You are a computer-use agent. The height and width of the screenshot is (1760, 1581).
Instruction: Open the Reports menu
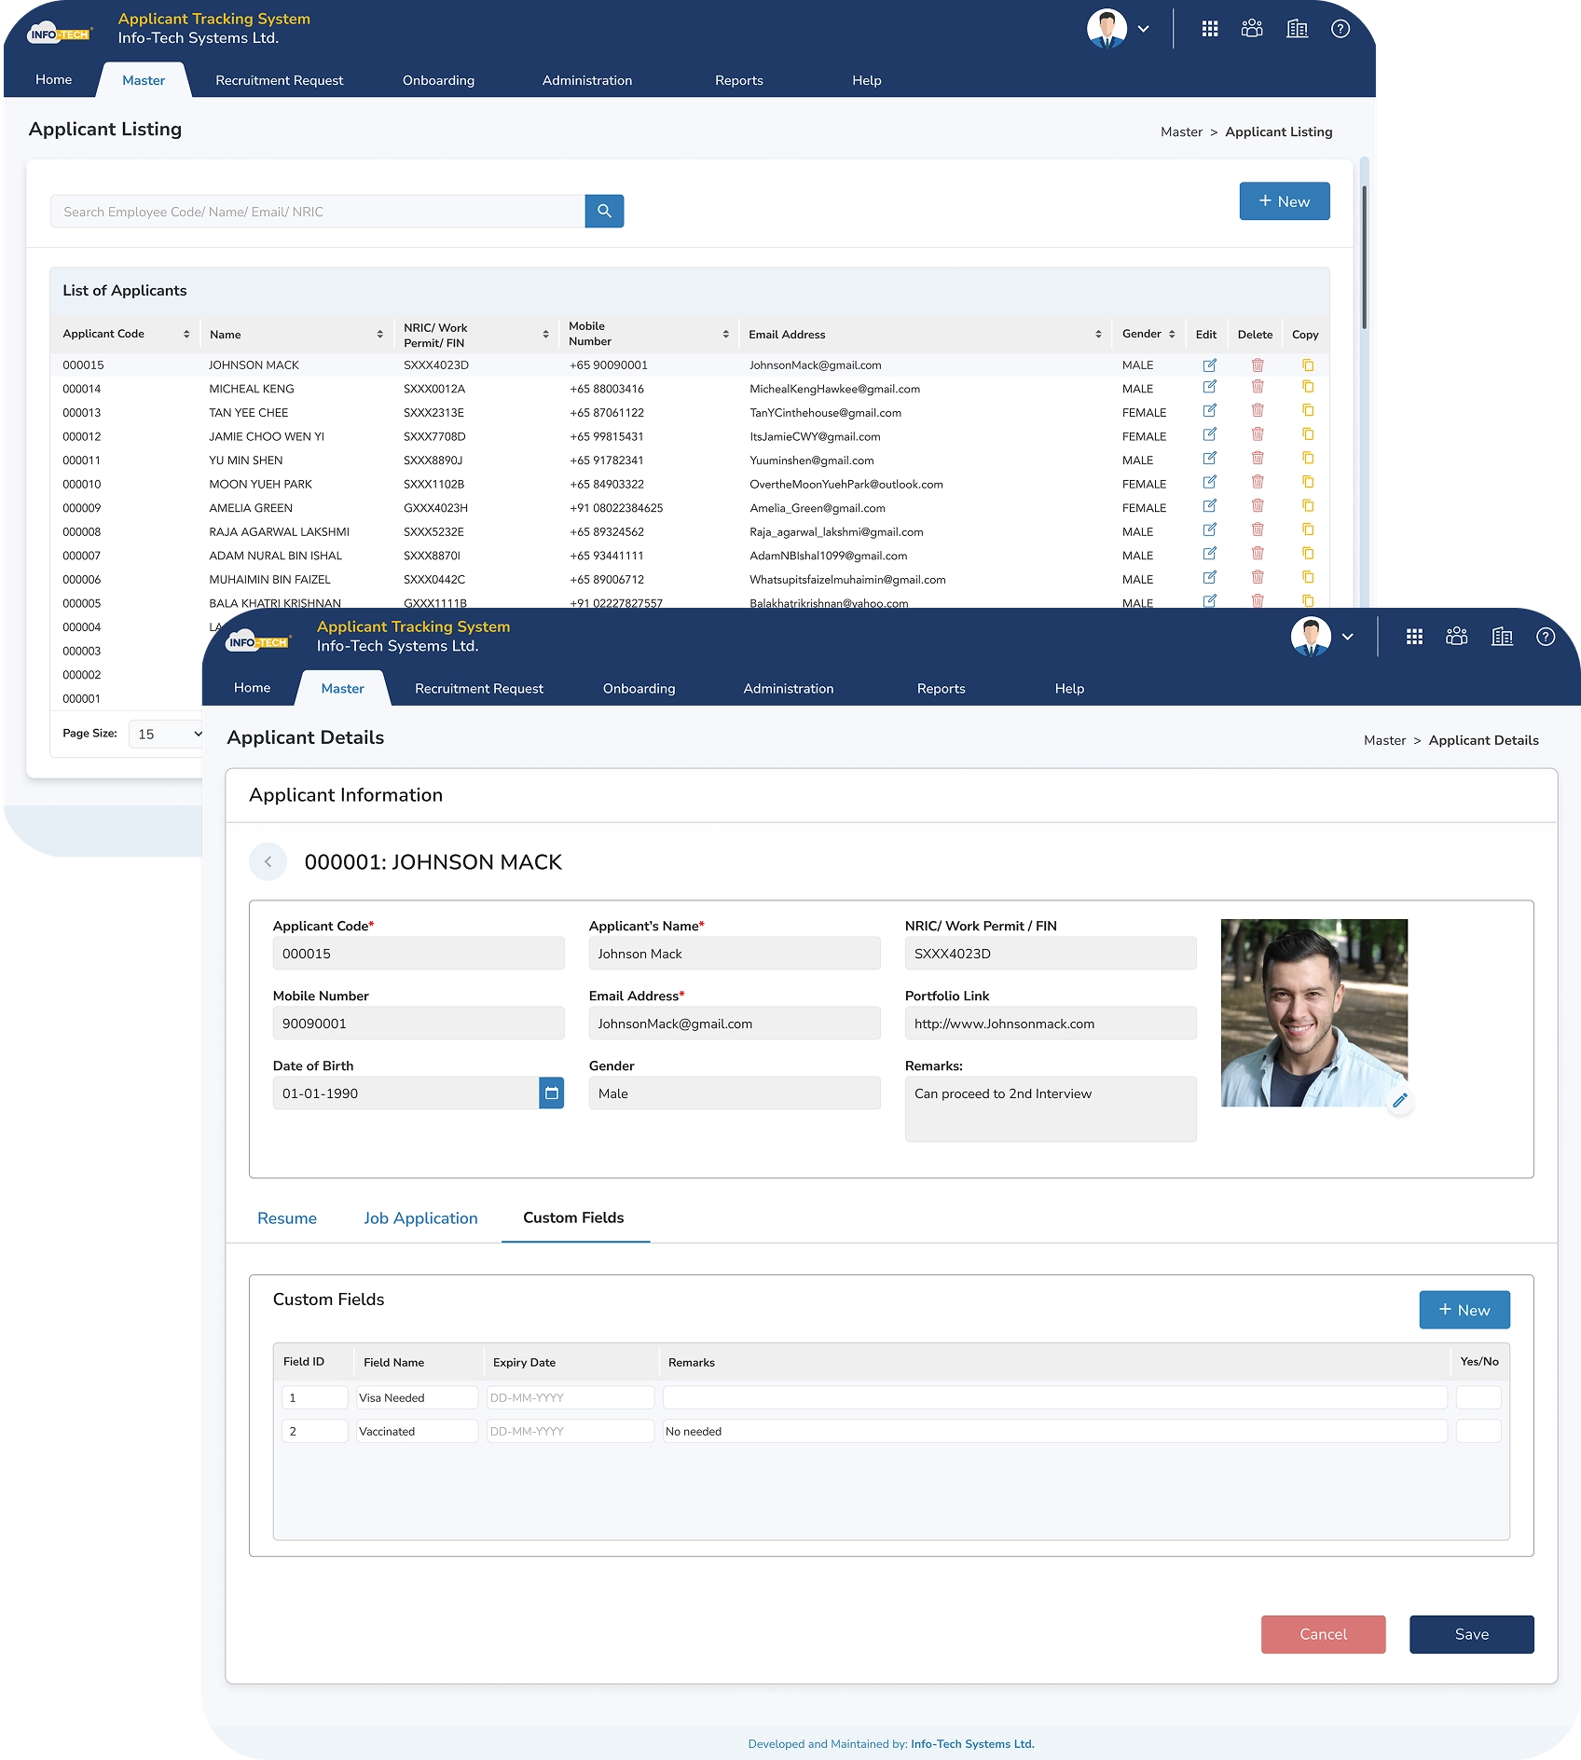[x=941, y=688]
